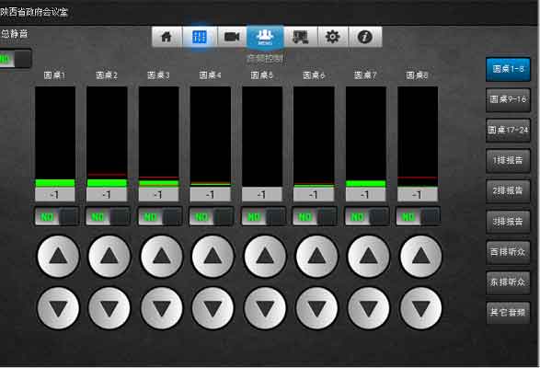Lower volume for 圆桌1 with down arrow
This screenshot has height=368, width=540.
coord(58,308)
